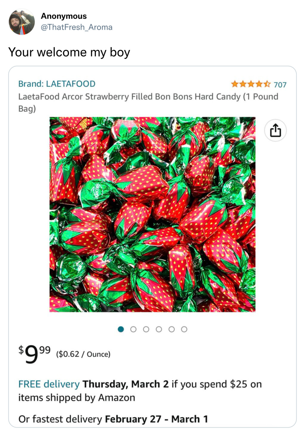Click the fourth star of the product rating

(259, 84)
